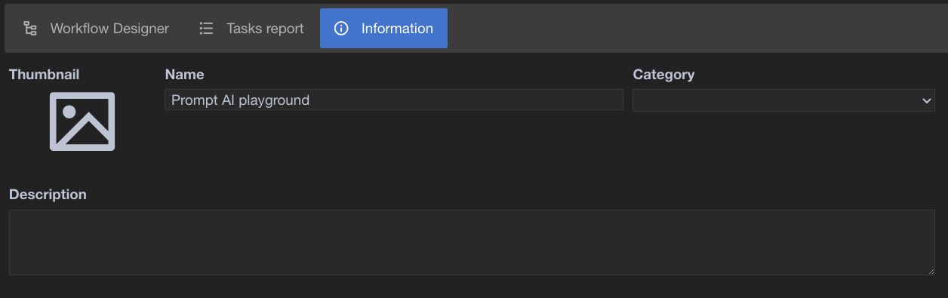Click the empty tab bar area beside Information
This screenshot has height=298, width=948.
(694, 29)
